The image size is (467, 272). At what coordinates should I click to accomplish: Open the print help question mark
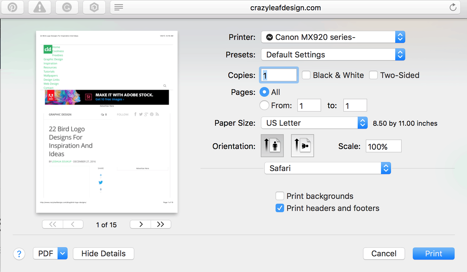(19, 254)
